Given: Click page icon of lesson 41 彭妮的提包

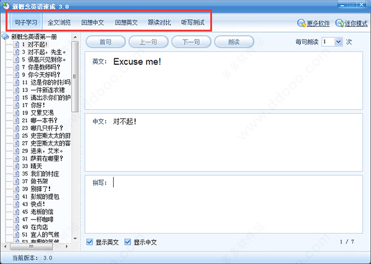Looking at the screenshot, I should click(16, 197).
